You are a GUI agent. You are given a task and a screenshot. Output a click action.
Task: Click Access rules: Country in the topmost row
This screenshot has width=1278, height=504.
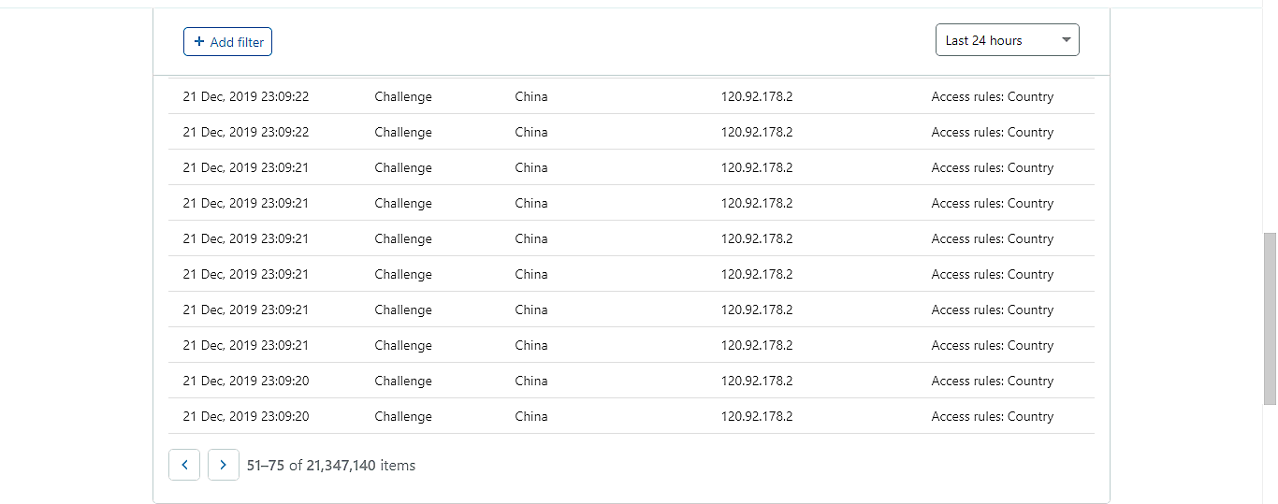(993, 96)
